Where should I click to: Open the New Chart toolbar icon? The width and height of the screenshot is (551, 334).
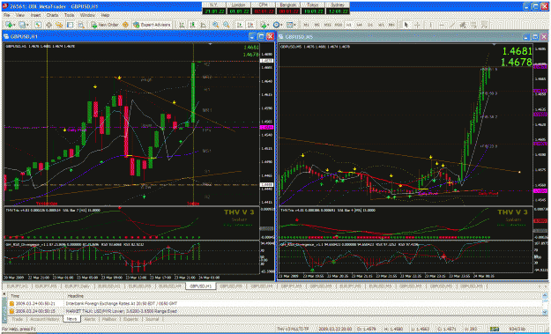pyautogui.click(x=9, y=25)
